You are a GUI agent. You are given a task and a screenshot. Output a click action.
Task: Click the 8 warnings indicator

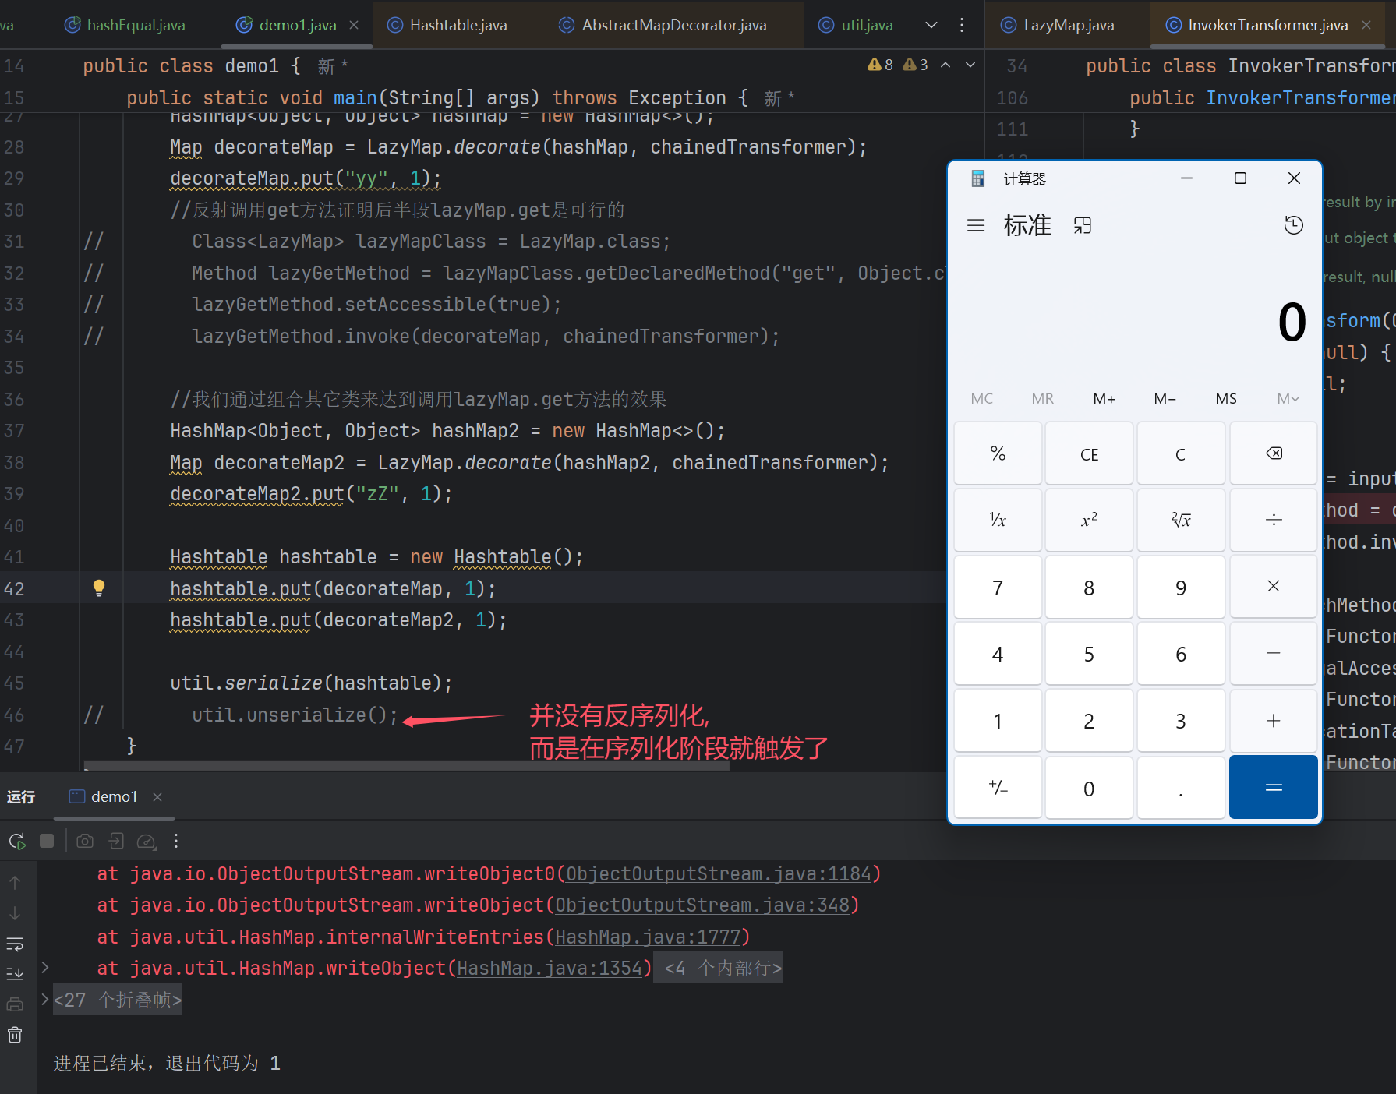(x=881, y=65)
